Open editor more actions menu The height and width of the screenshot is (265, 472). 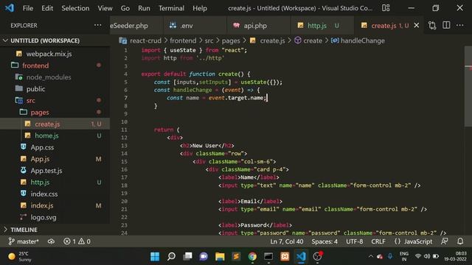[460, 26]
